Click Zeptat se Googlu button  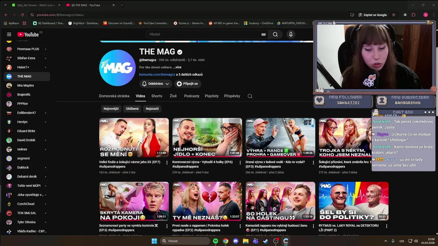coord(373,15)
